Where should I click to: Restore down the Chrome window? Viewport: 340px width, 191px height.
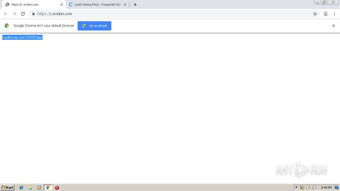click(324, 2)
